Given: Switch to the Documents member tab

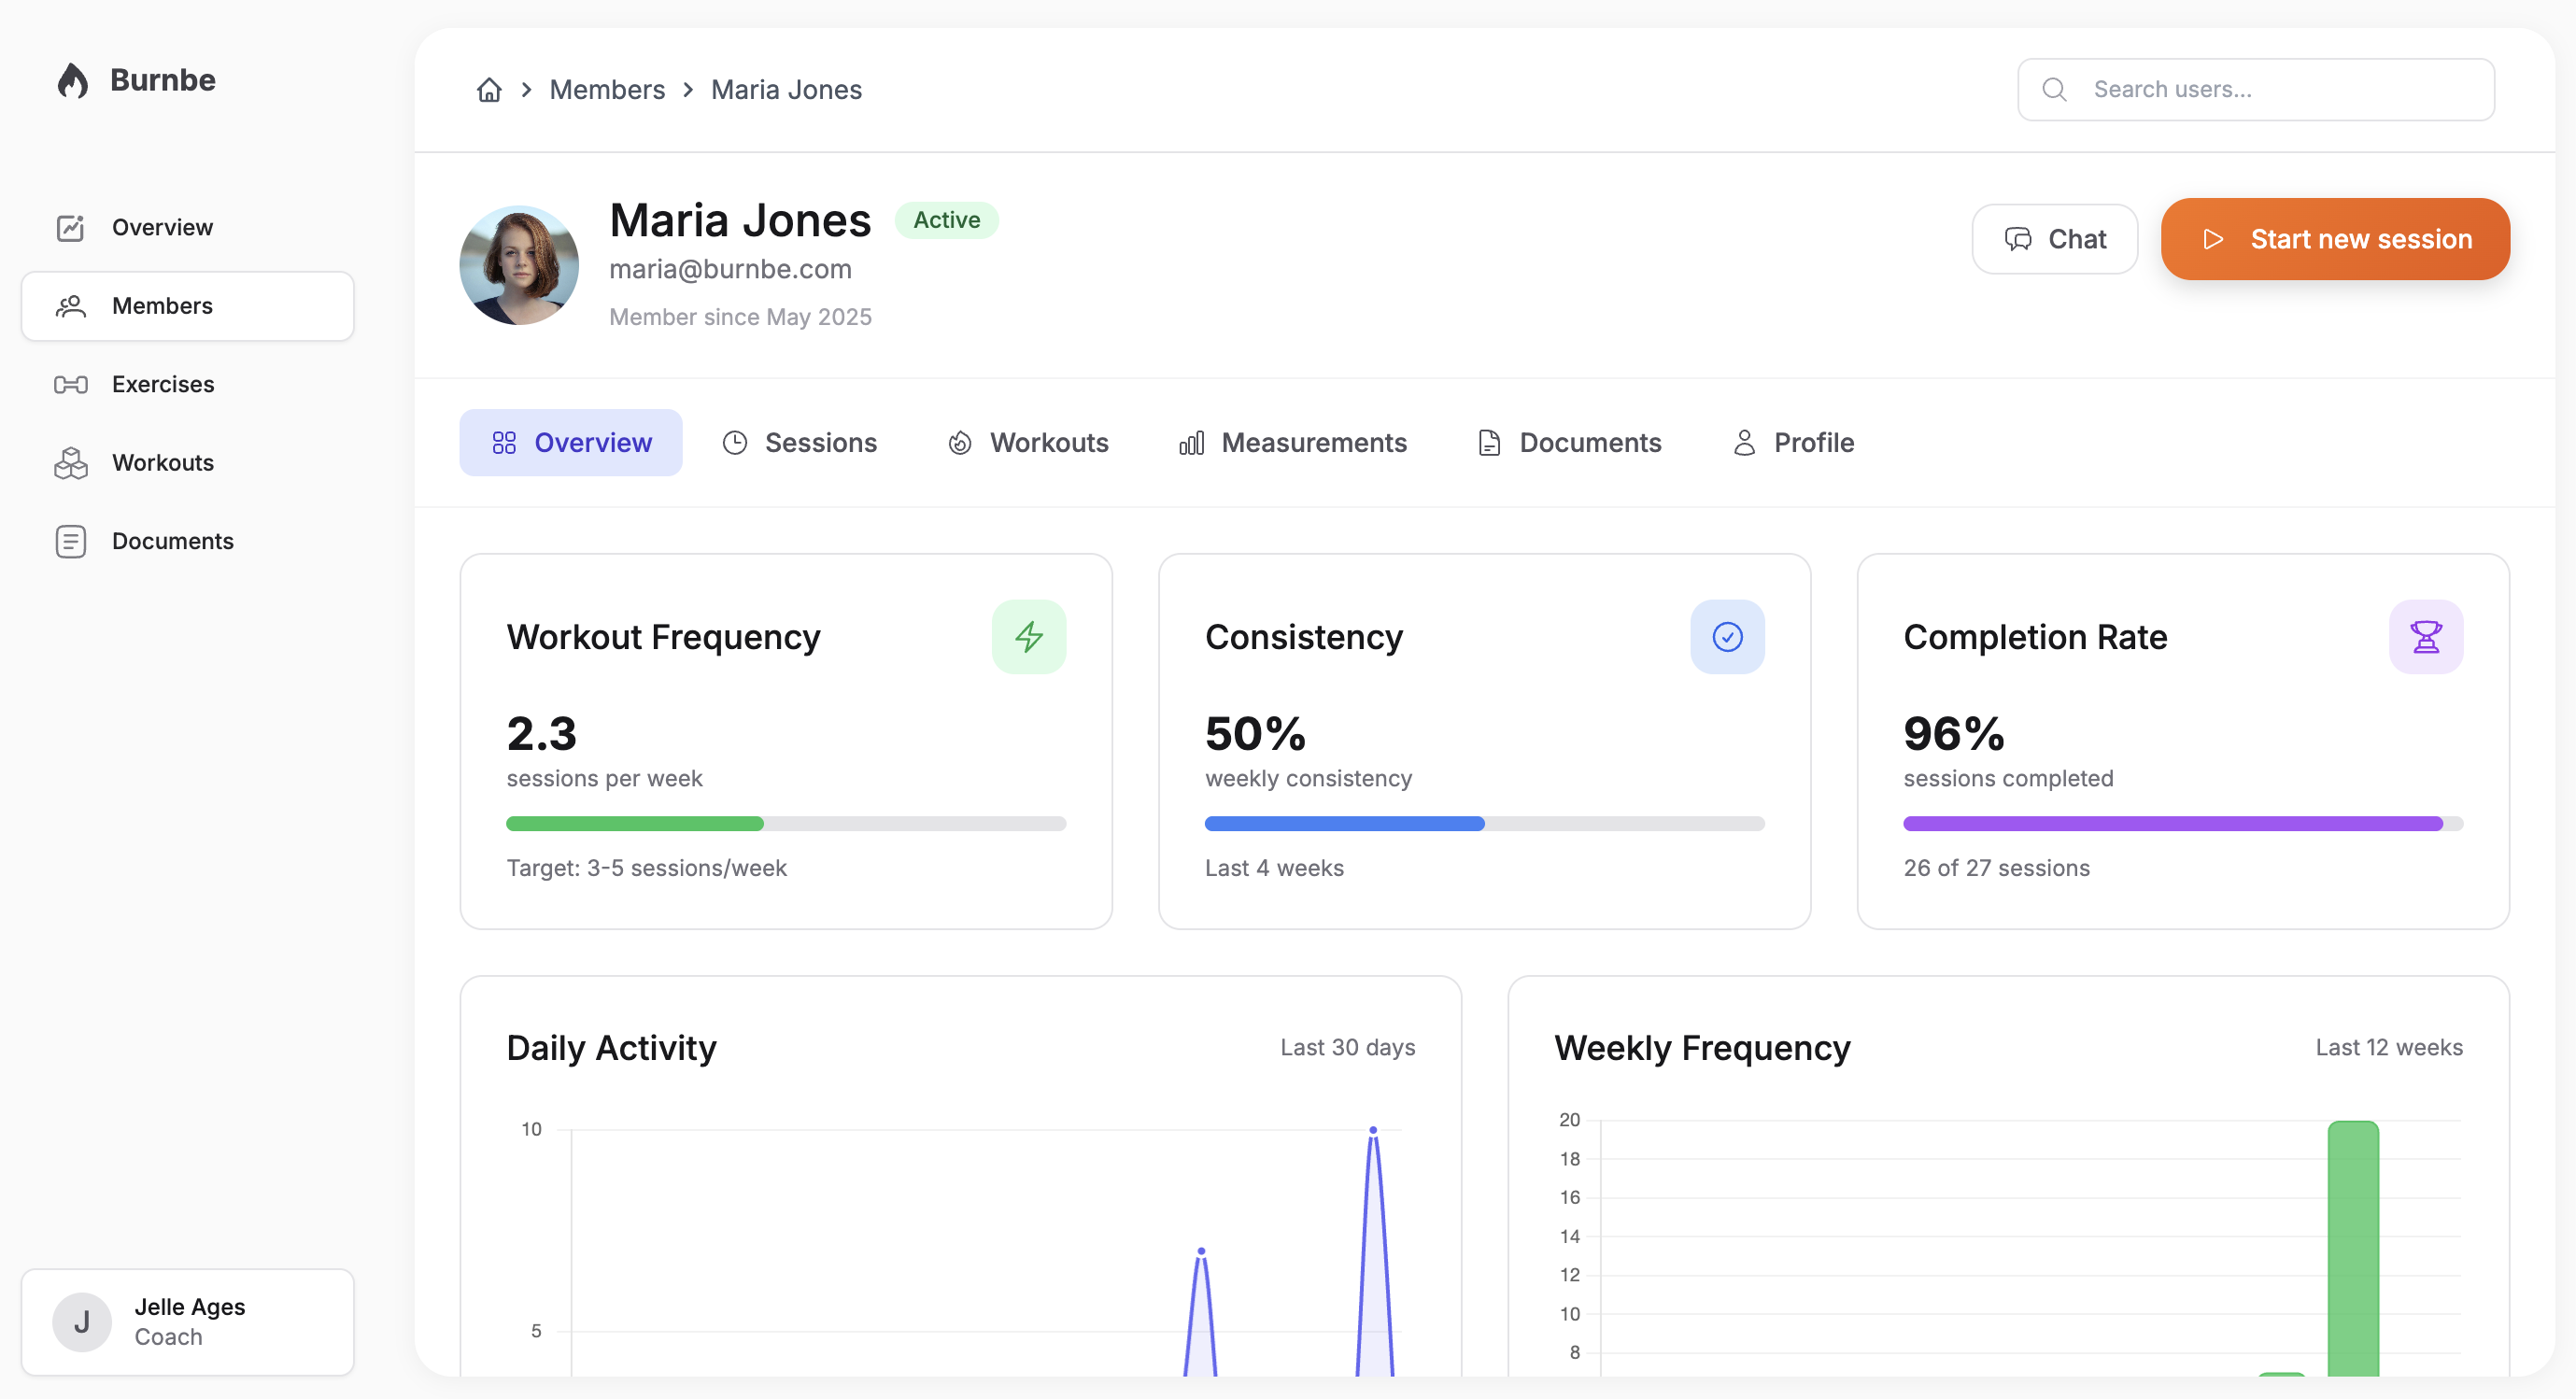Looking at the screenshot, I should tap(1570, 443).
